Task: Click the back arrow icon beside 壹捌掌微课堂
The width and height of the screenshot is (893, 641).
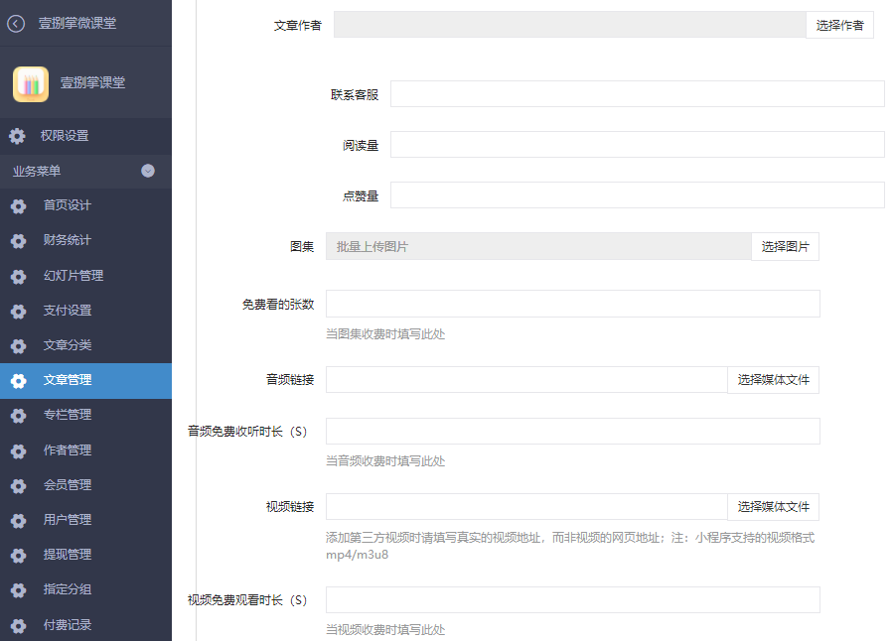Action: click(16, 24)
